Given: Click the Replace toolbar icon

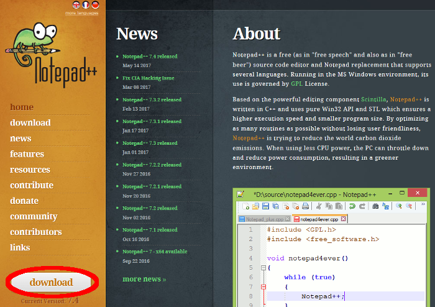Looking at the screenshot, I should [385, 206].
